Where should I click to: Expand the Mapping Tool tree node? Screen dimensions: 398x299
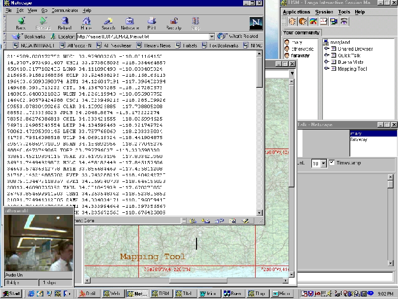click(x=327, y=68)
